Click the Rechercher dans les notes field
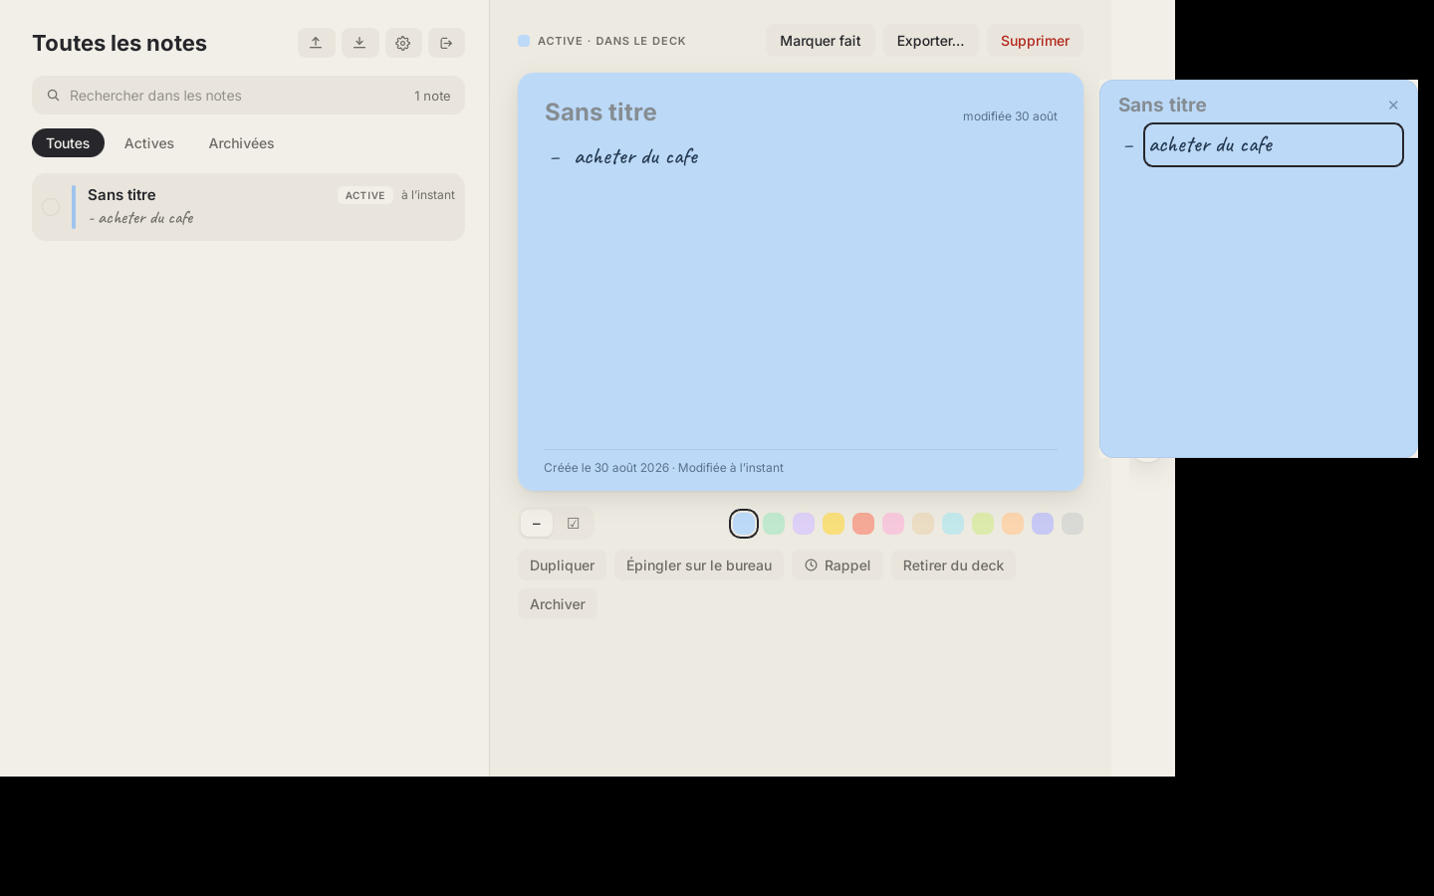This screenshot has height=896, width=1434. (x=248, y=96)
